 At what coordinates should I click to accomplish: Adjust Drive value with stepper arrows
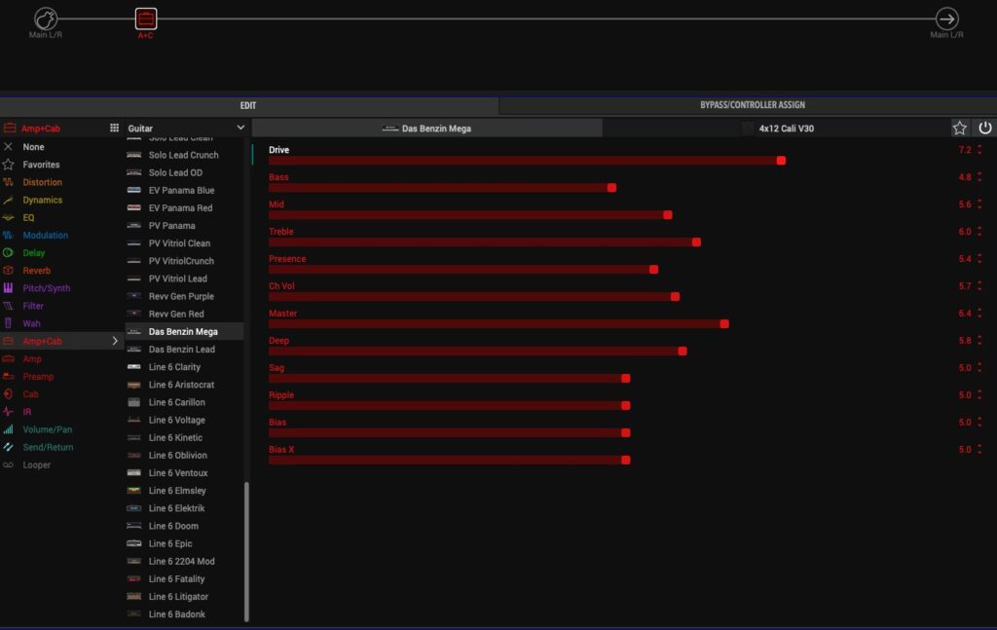click(x=979, y=150)
